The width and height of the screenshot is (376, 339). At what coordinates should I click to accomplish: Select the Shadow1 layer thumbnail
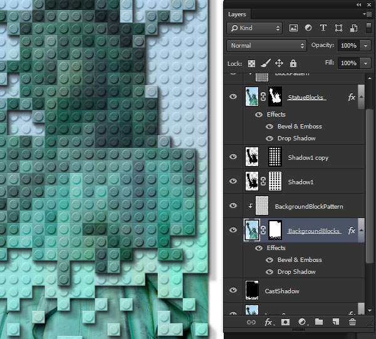tap(252, 181)
